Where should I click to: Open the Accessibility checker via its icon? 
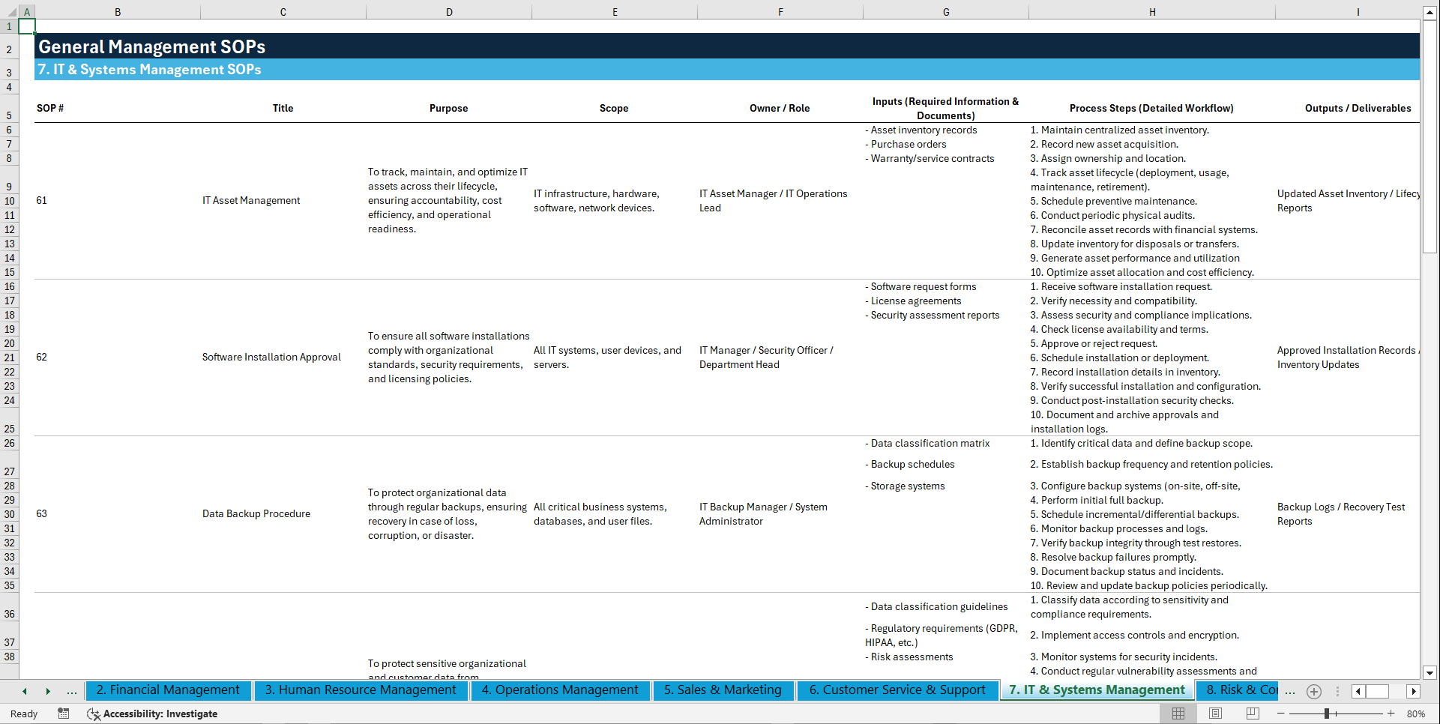pyautogui.click(x=94, y=714)
